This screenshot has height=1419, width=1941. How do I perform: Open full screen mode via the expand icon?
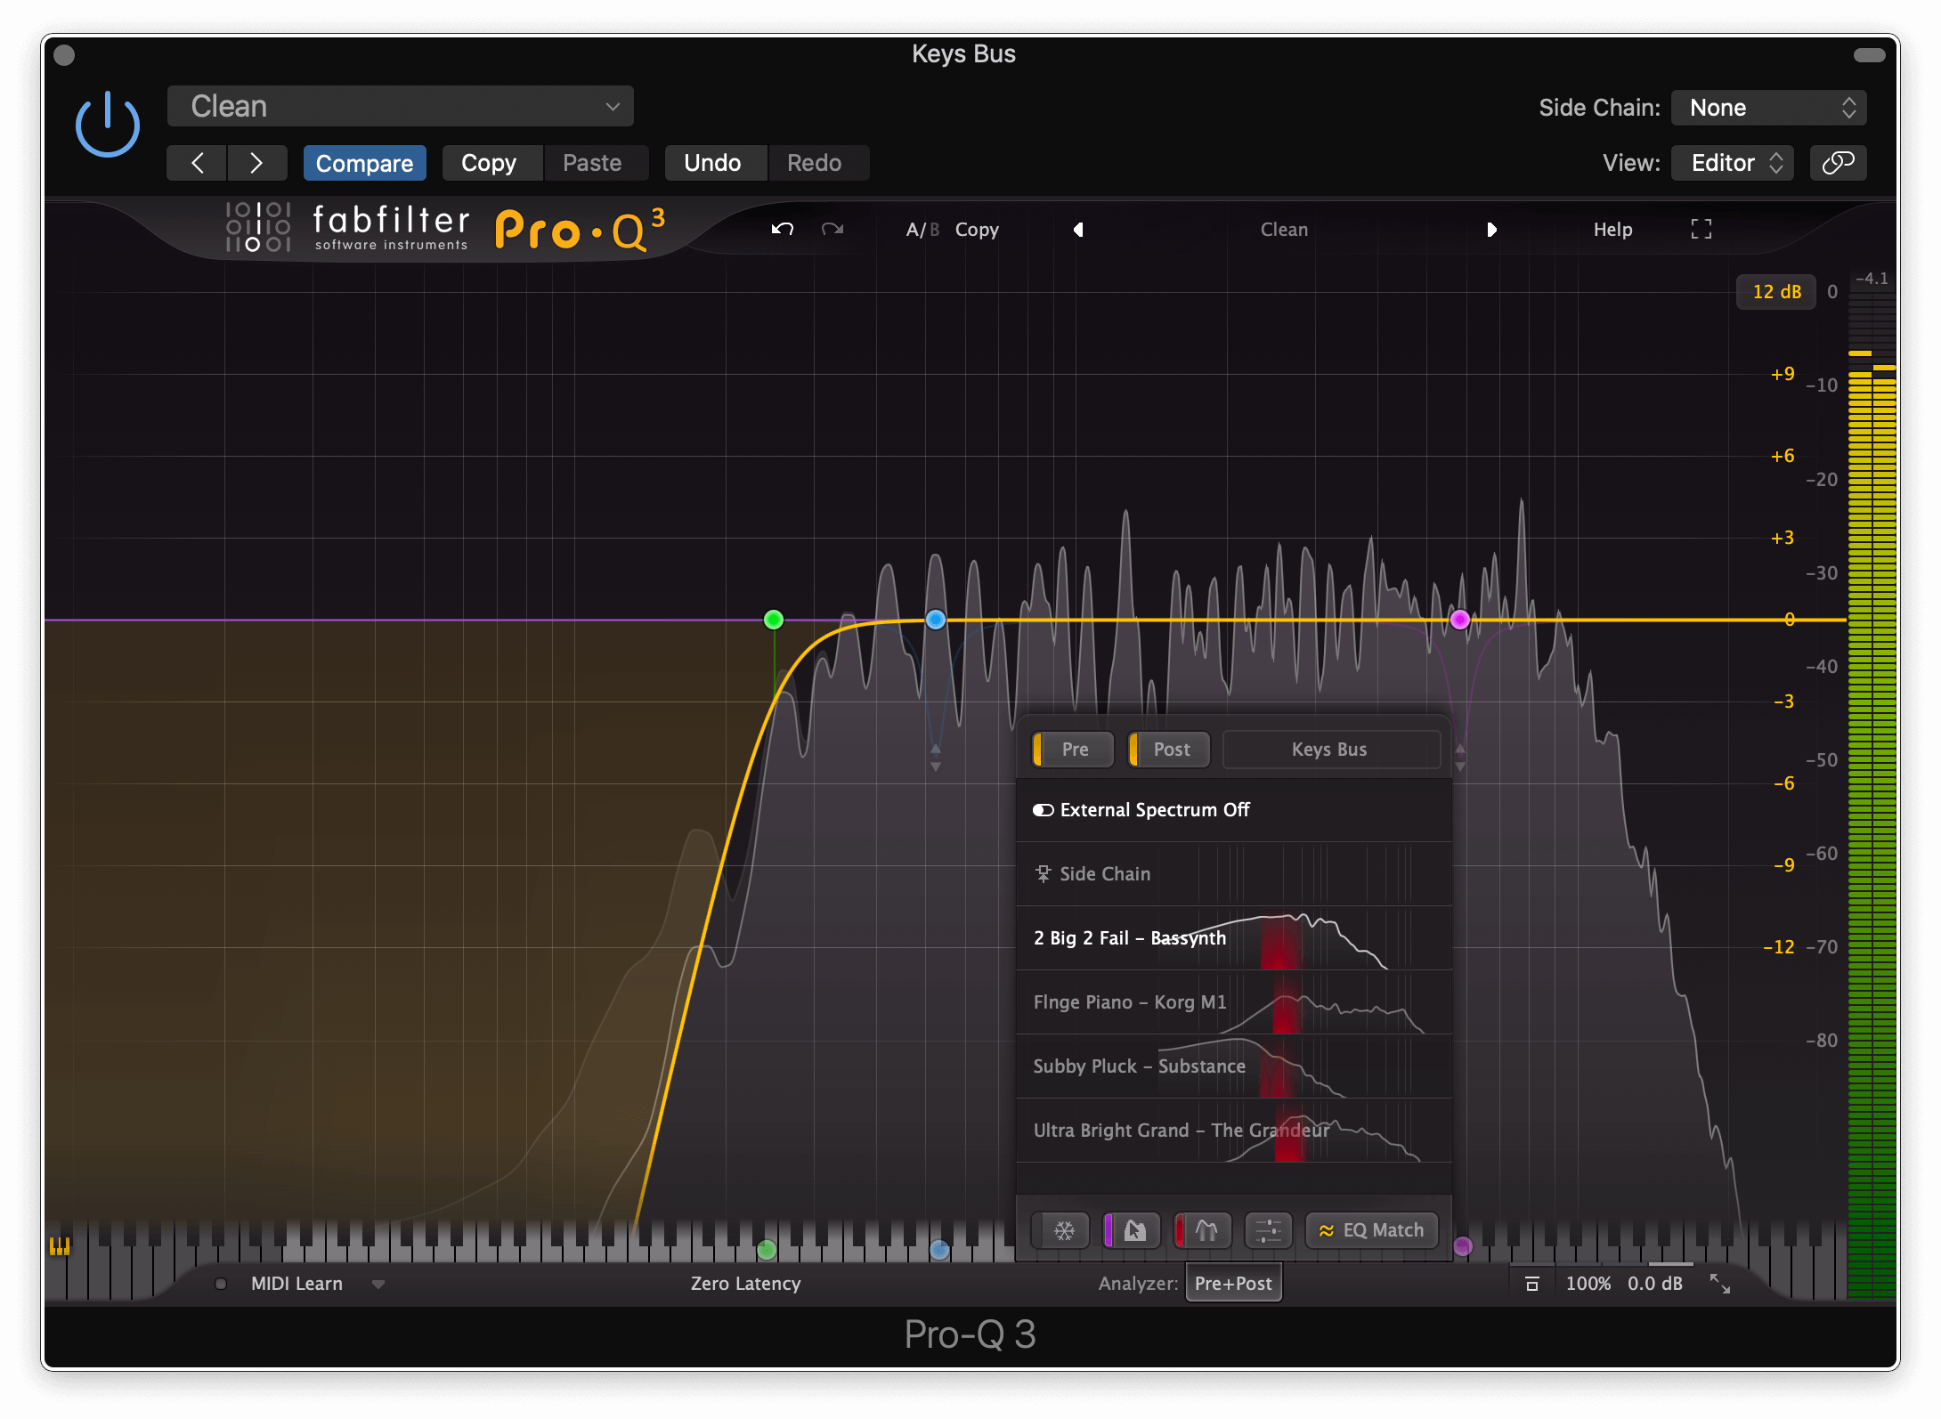coord(1701,229)
